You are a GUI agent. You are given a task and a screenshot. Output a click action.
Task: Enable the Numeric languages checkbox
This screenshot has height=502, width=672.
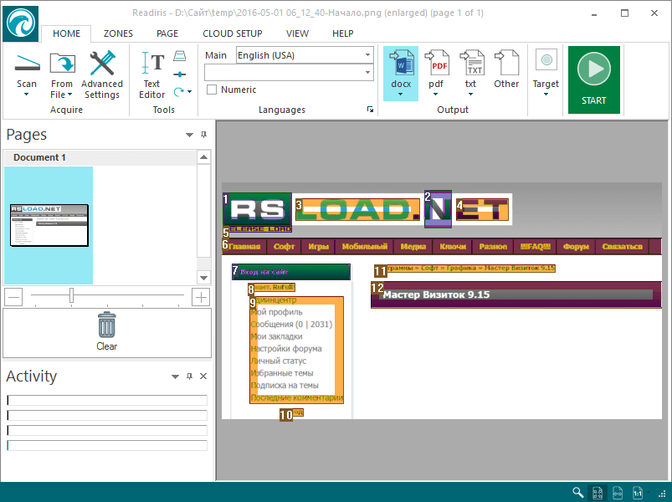(x=210, y=90)
